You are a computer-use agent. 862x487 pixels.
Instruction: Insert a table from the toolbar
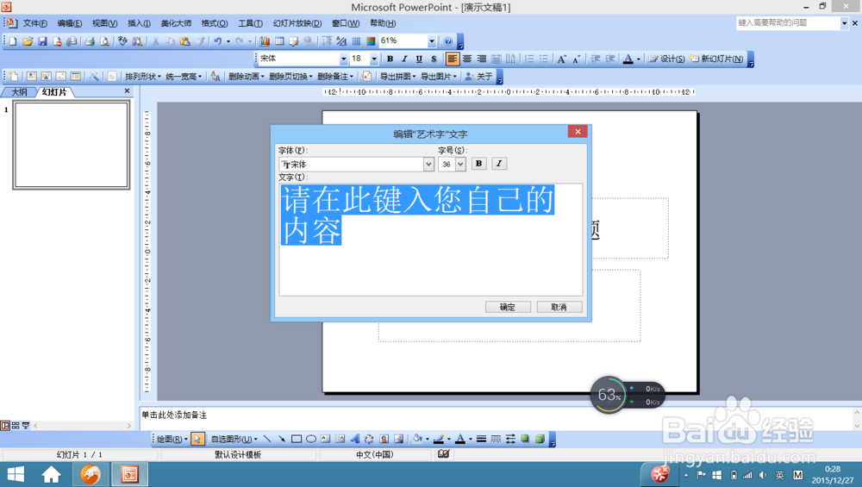[x=279, y=41]
